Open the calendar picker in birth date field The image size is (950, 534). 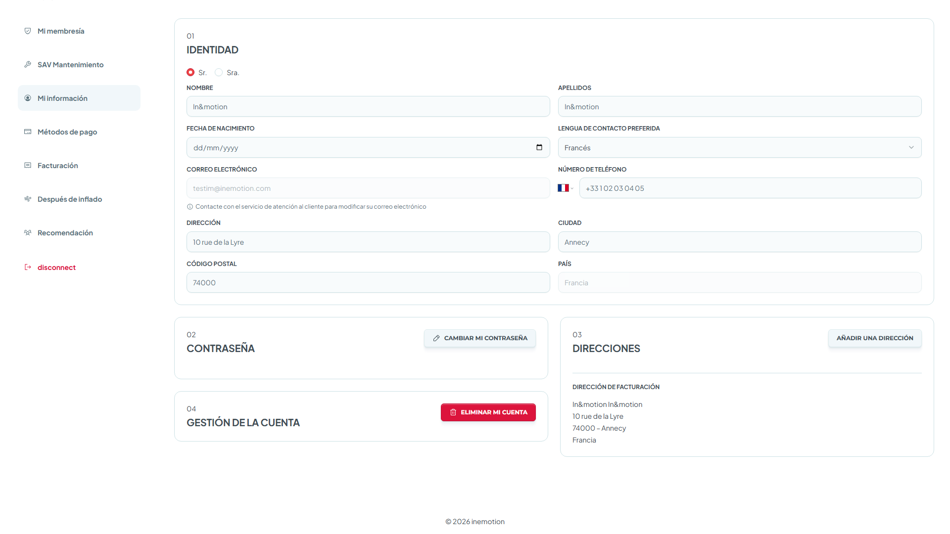click(539, 147)
